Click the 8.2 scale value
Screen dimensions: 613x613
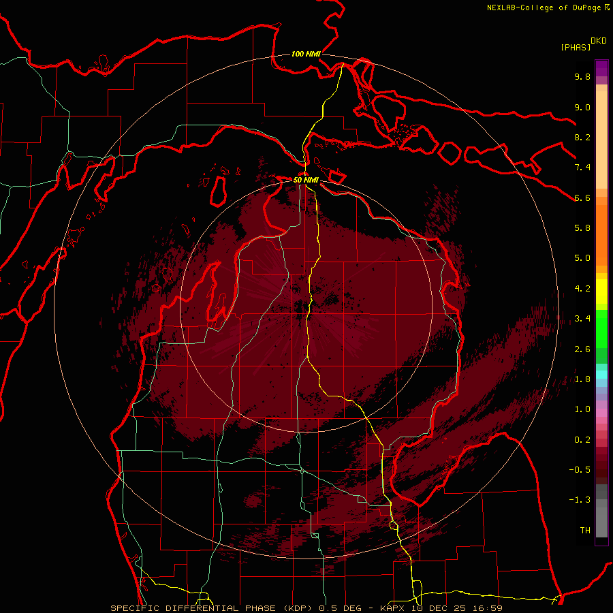(x=582, y=137)
